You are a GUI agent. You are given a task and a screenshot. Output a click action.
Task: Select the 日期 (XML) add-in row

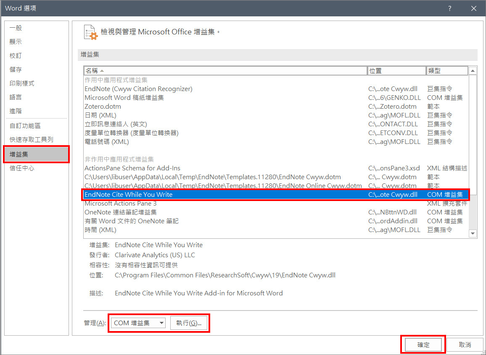click(x=276, y=115)
